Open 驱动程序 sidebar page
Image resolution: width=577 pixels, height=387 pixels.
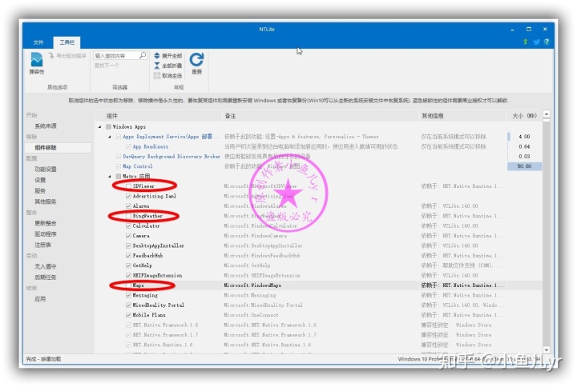(46, 234)
